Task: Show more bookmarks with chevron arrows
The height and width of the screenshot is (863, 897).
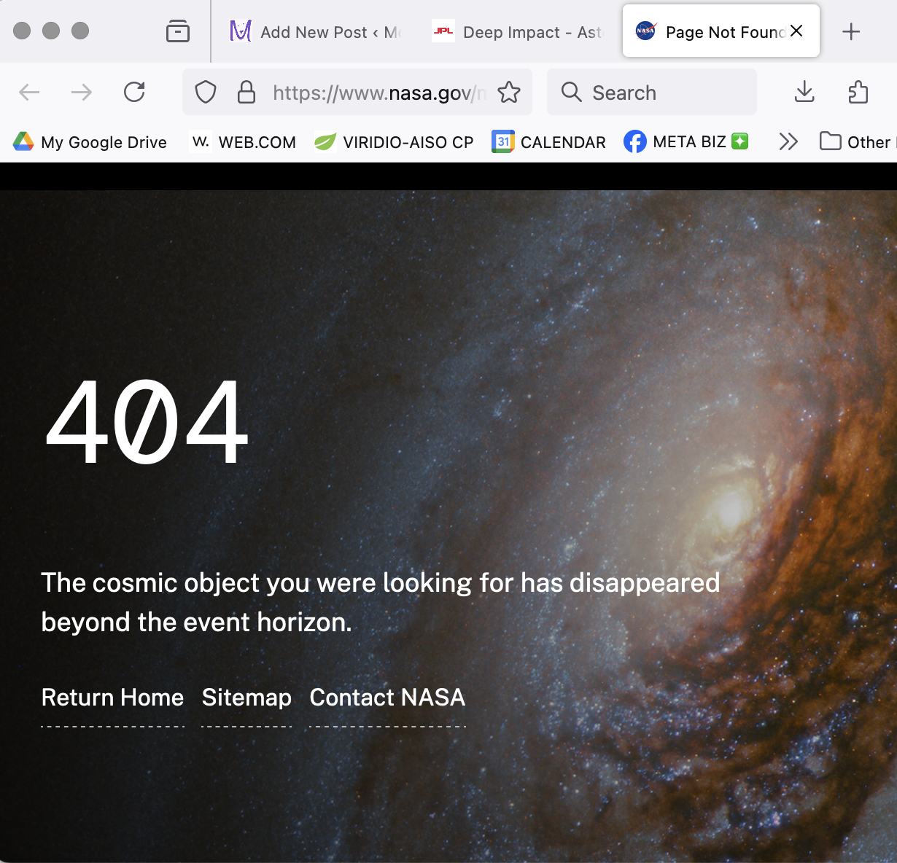Action: [x=788, y=141]
